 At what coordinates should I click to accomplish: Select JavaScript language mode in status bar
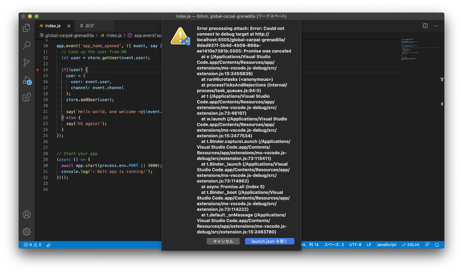coord(386,245)
